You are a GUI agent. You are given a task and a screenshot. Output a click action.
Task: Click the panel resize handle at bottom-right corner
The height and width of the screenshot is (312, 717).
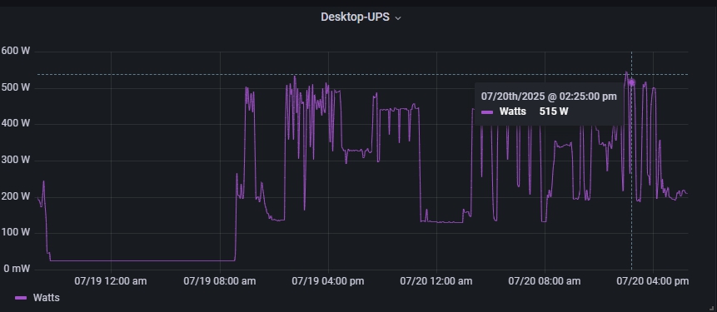tap(712, 310)
